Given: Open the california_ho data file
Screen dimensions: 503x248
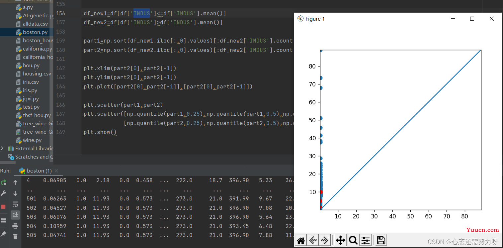Looking at the screenshot, I should [x=38, y=57].
